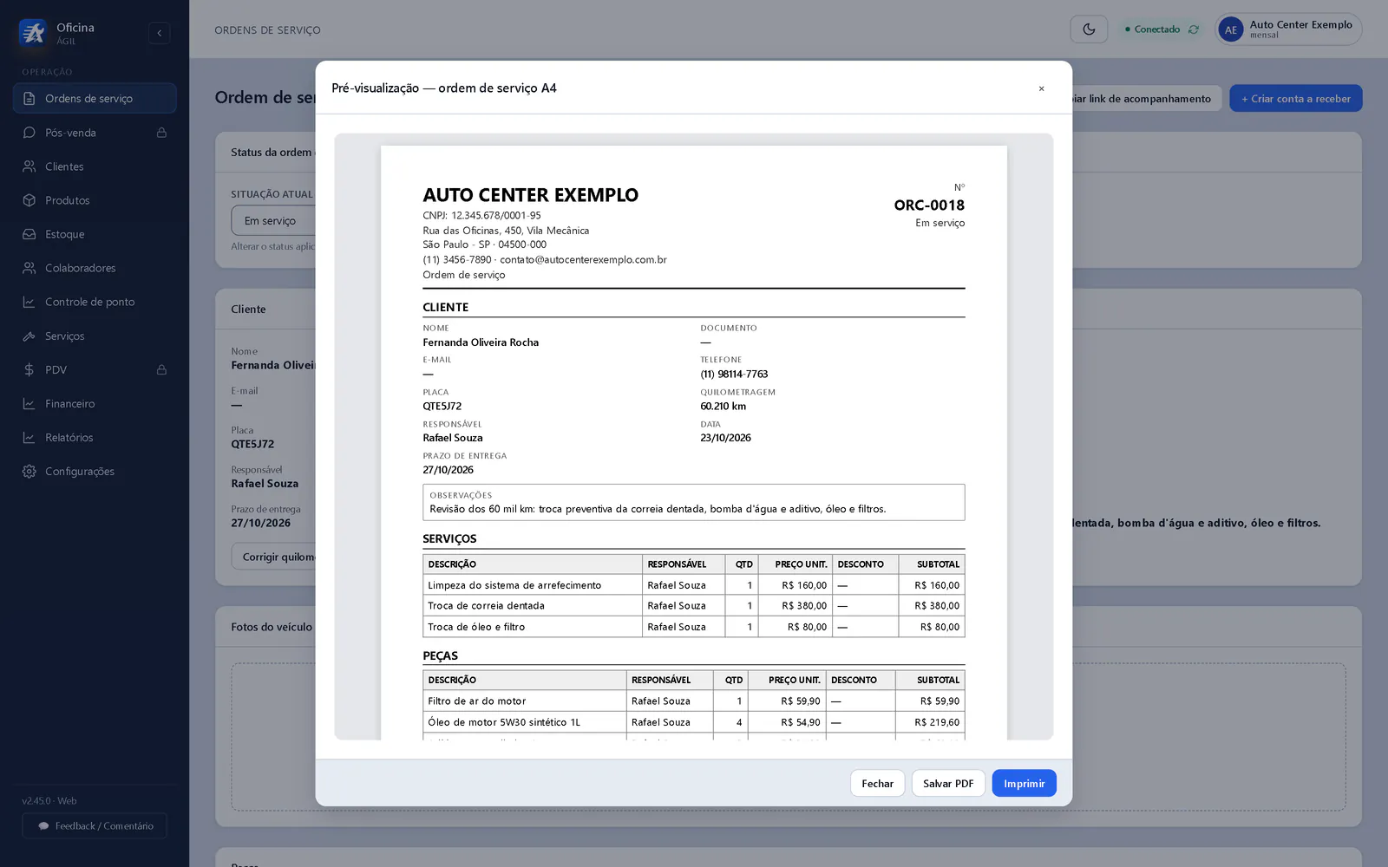Go to Clientes in the sidebar
This screenshot has width=1388, height=867.
95,166
